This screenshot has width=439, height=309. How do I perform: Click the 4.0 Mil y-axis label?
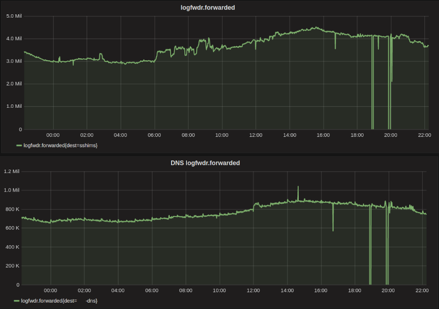point(14,39)
